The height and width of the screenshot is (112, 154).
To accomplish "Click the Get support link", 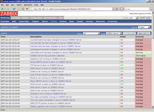I will (139, 14).
